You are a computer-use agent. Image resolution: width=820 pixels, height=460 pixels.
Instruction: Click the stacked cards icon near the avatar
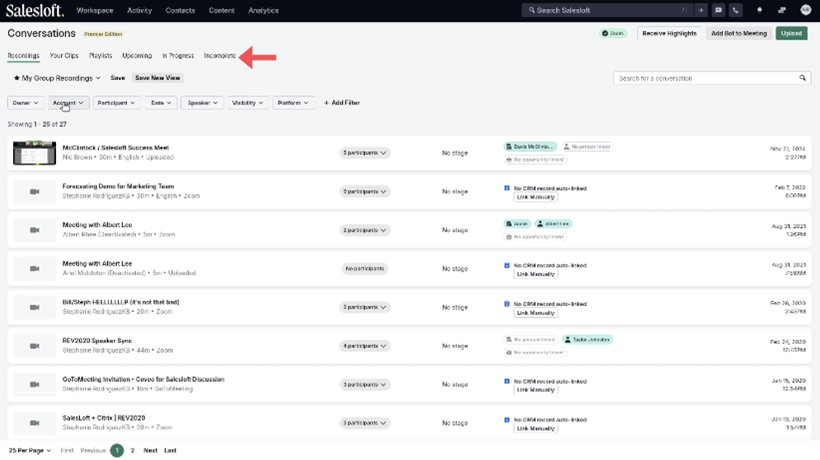[x=782, y=10]
